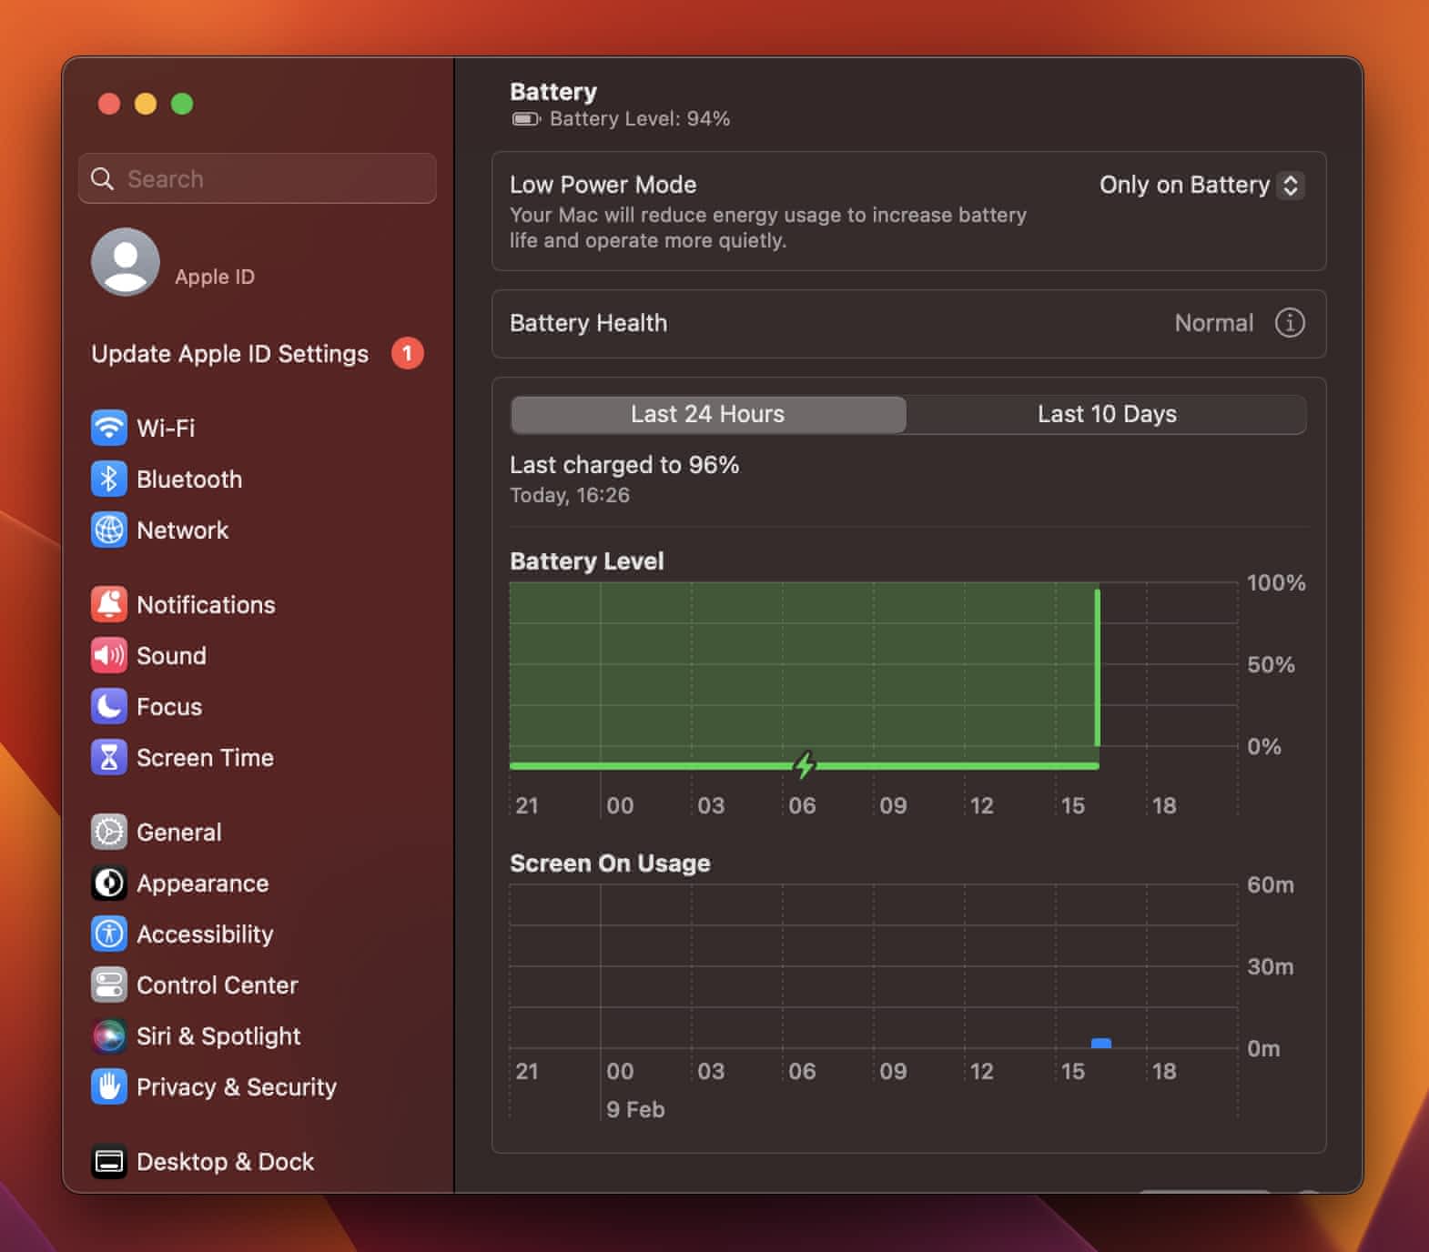
Task: Click the Bluetooth sidebar icon
Action: pyautogui.click(x=109, y=479)
